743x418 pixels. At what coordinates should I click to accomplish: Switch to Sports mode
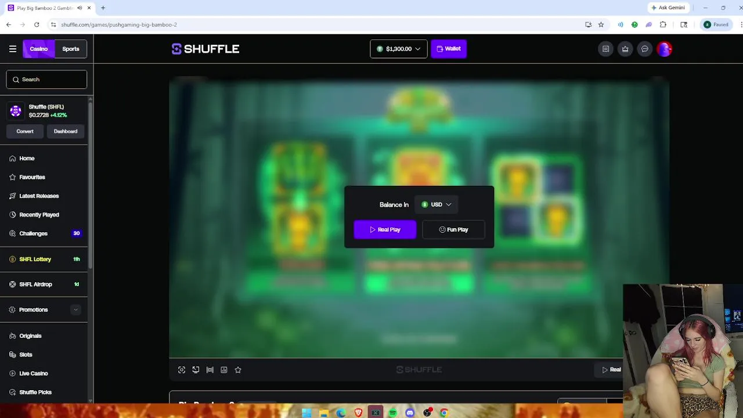point(71,49)
